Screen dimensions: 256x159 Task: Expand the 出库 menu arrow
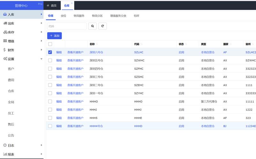coord(41,23)
